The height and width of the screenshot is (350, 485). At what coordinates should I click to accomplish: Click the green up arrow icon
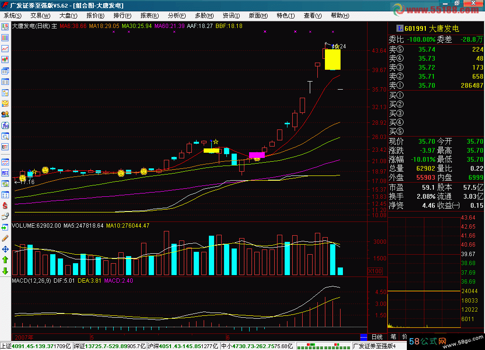5,260
